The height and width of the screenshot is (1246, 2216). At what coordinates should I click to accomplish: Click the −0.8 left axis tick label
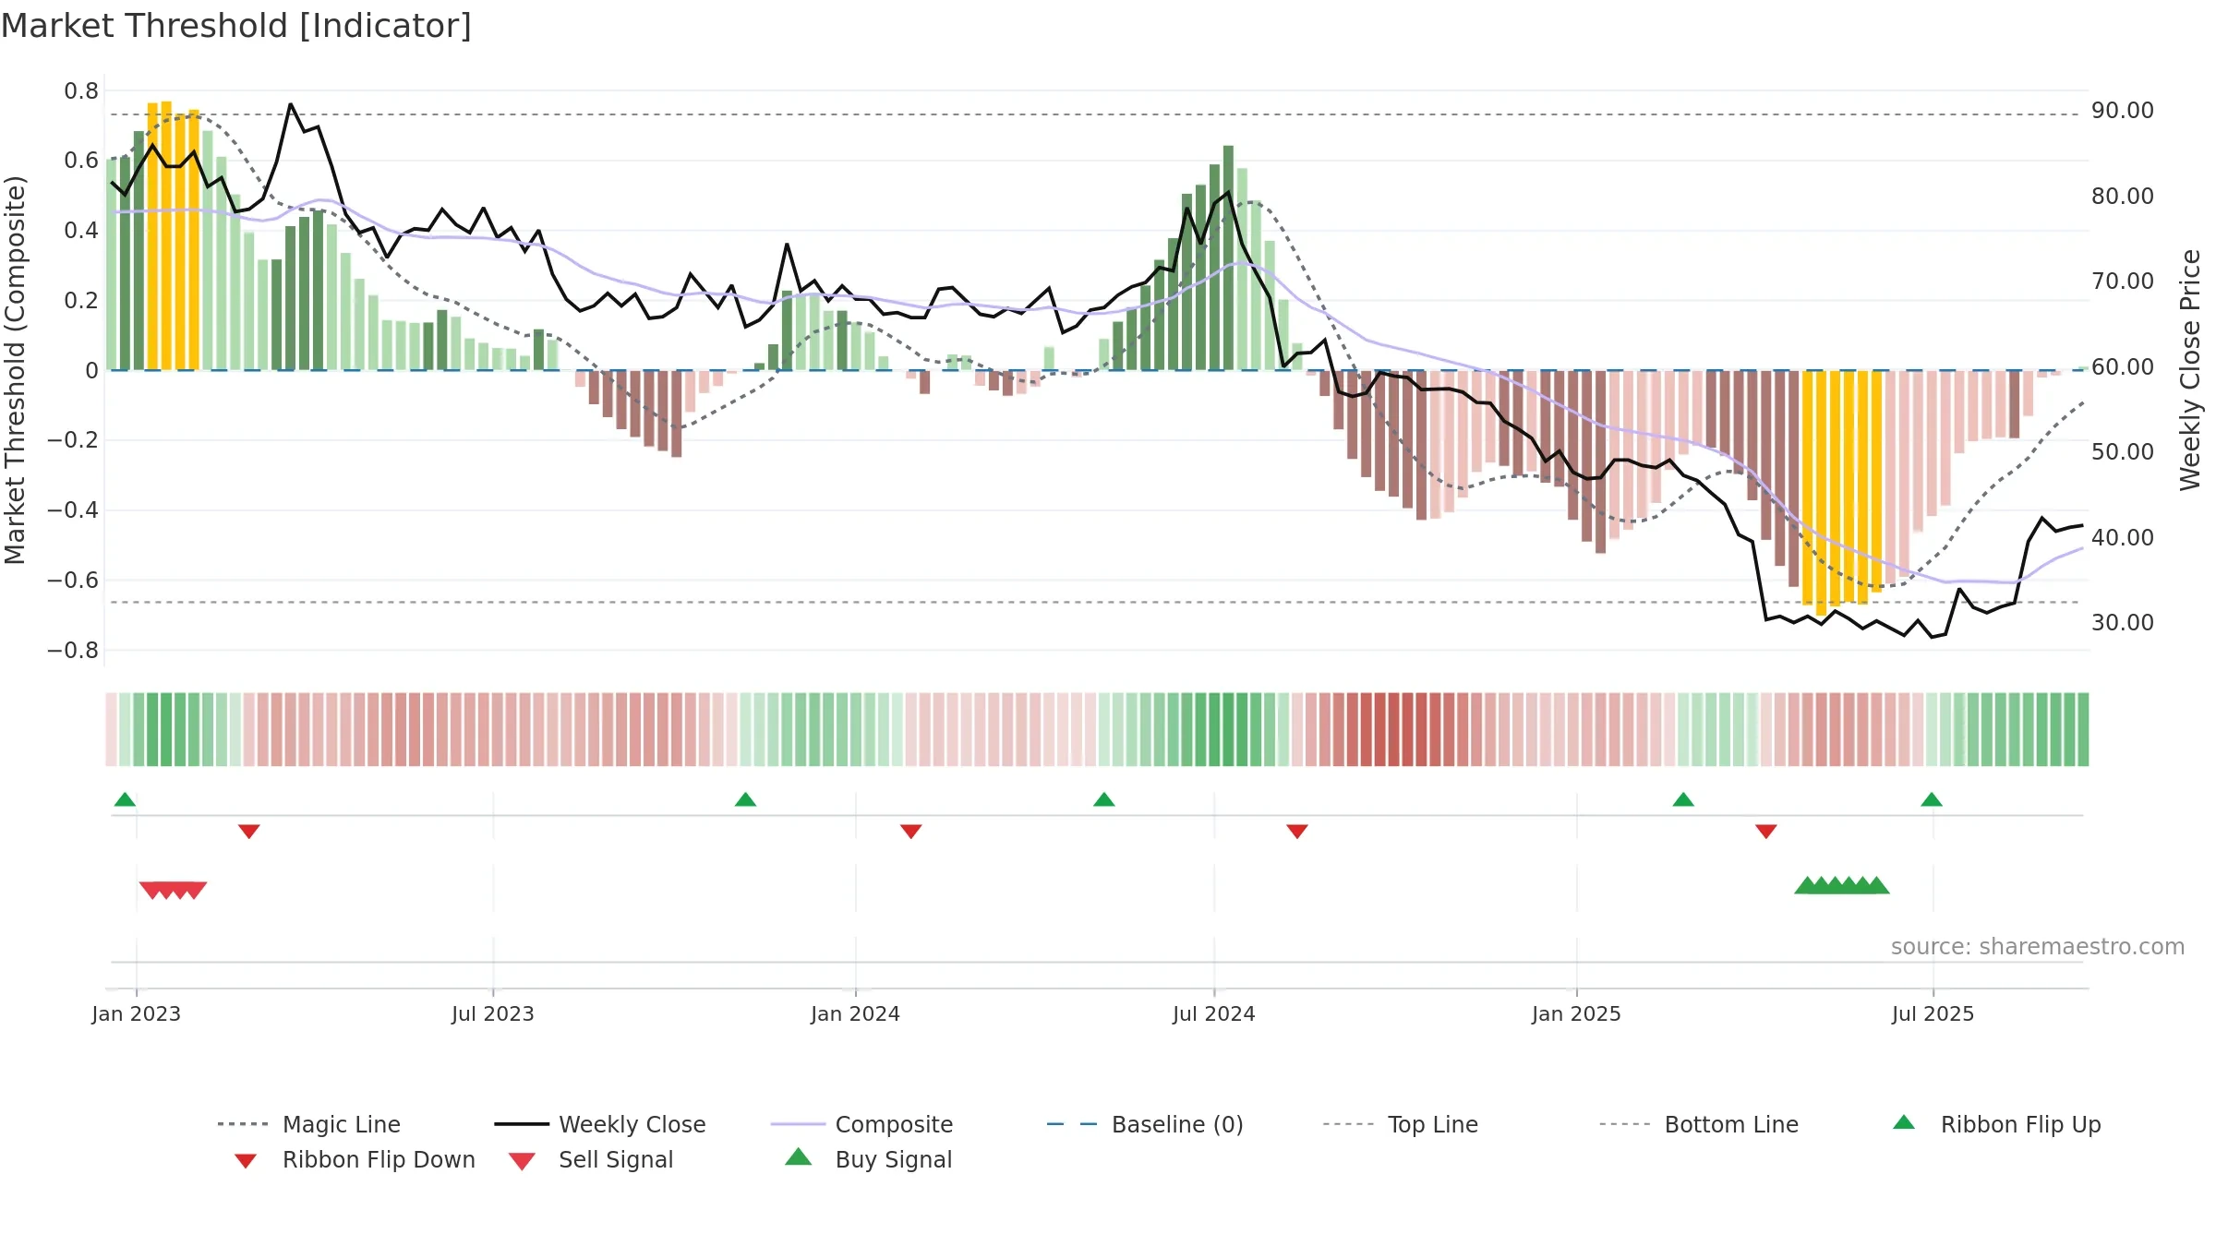pos(73,650)
